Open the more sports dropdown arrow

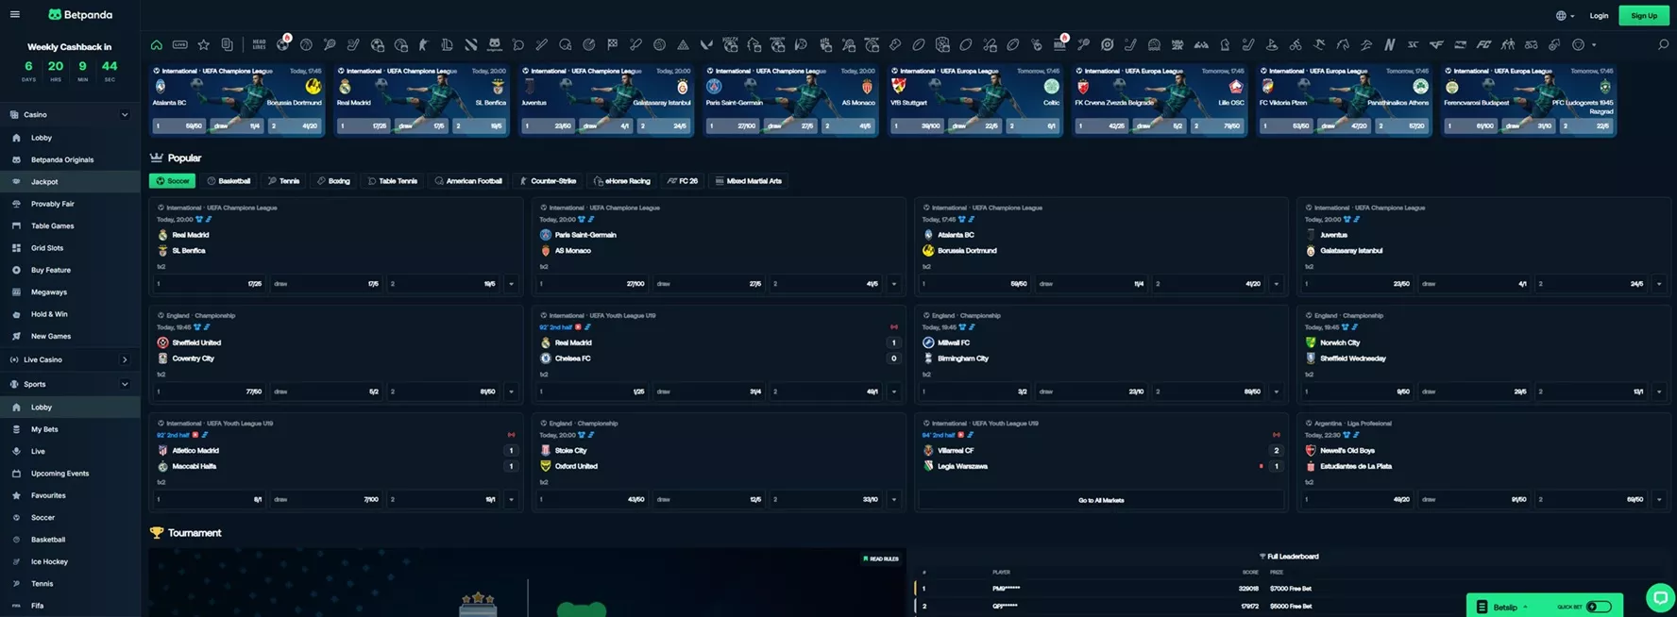[x=1594, y=44]
